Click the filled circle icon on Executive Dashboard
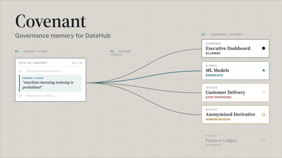Screen dimensions: 282x158 pos(263,48)
